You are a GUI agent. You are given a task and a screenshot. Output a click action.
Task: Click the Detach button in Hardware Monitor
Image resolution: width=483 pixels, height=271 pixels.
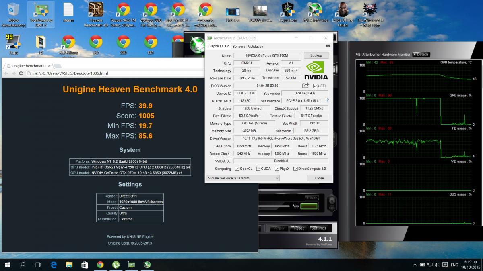coord(421,55)
